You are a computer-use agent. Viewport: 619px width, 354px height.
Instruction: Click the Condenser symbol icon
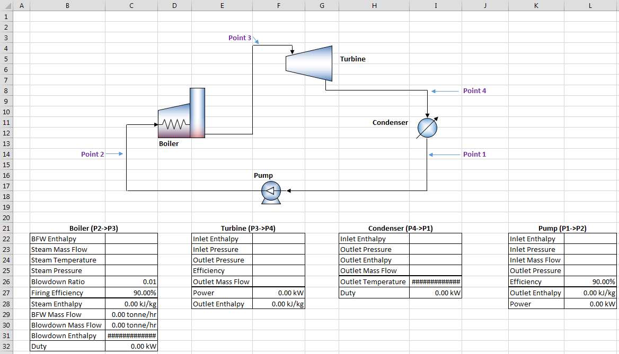coord(427,128)
